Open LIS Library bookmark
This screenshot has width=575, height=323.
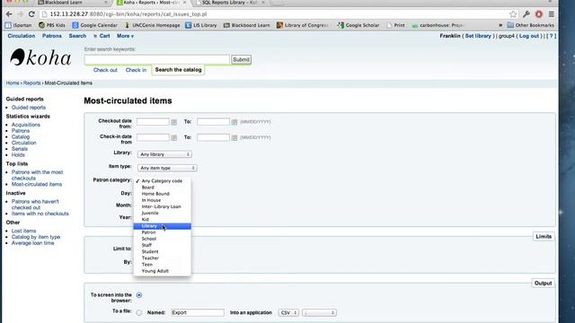(201, 25)
